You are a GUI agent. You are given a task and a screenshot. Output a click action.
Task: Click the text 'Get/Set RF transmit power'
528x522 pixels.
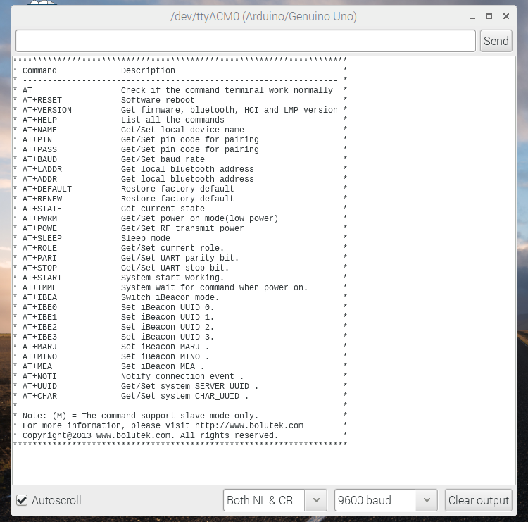[x=182, y=228]
